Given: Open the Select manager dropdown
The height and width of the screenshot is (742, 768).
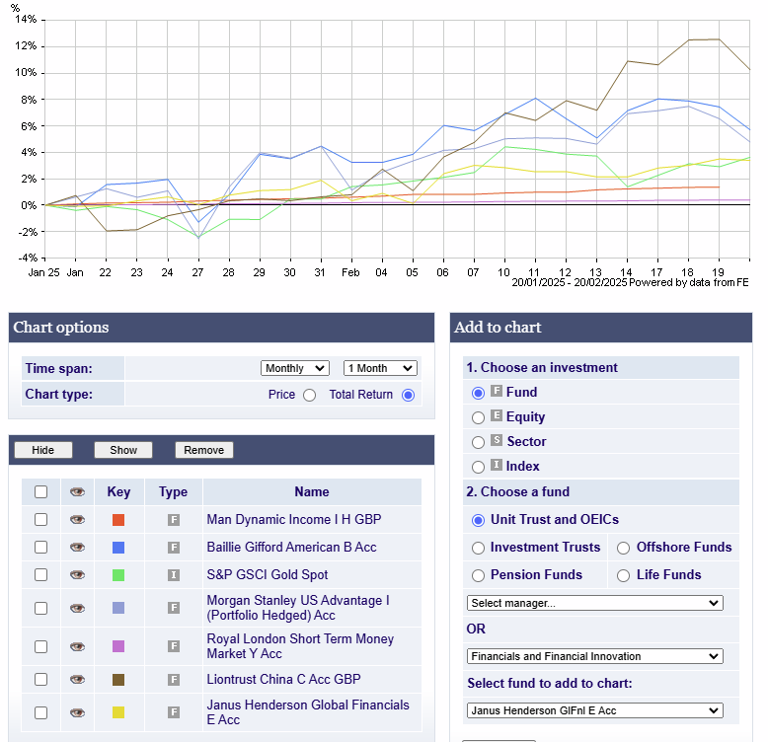Looking at the screenshot, I should click(x=594, y=603).
